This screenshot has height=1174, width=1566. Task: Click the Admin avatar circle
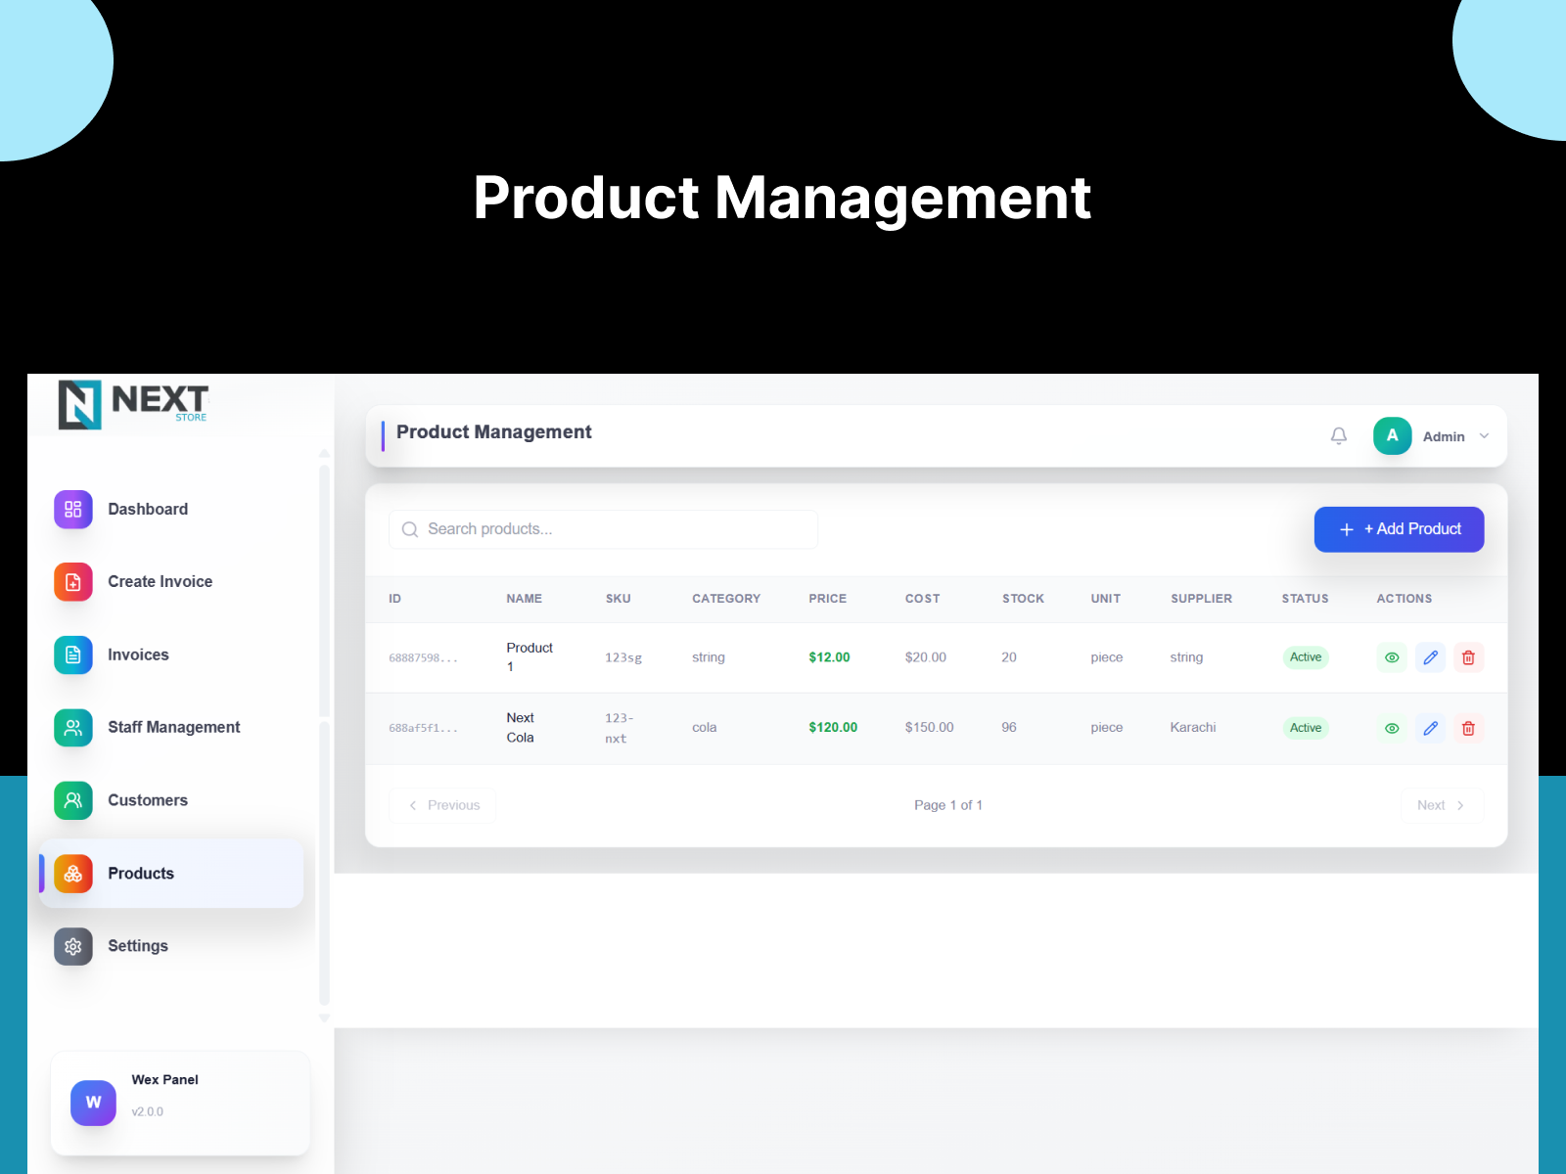pos(1392,435)
